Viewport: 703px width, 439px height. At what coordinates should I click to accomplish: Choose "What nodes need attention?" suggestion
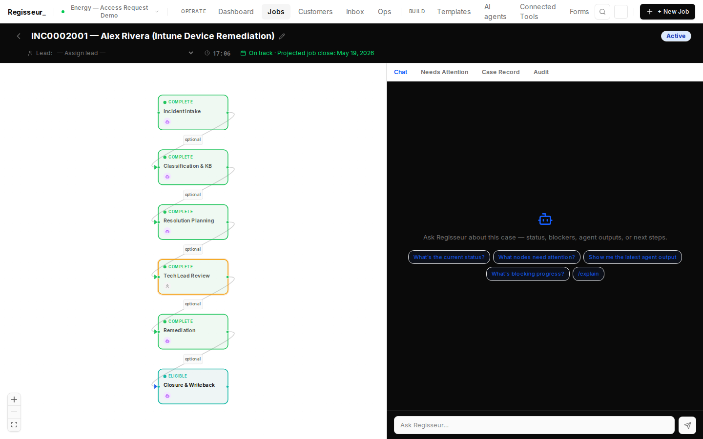point(537,257)
